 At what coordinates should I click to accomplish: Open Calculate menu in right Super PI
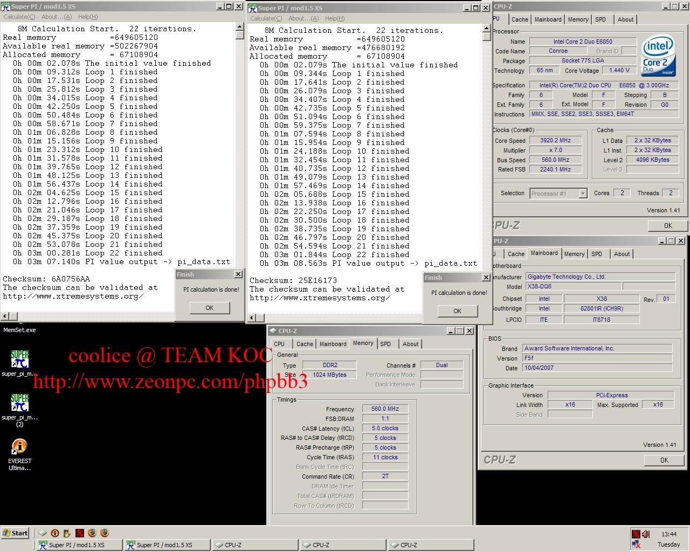point(266,18)
